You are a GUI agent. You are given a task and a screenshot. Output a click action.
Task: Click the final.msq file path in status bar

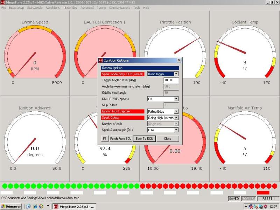(x=40, y=198)
